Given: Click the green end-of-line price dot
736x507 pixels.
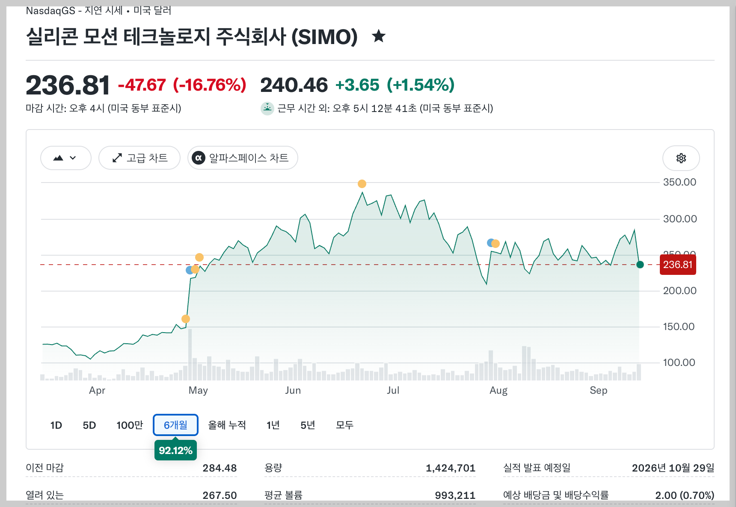Looking at the screenshot, I should coord(640,265).
